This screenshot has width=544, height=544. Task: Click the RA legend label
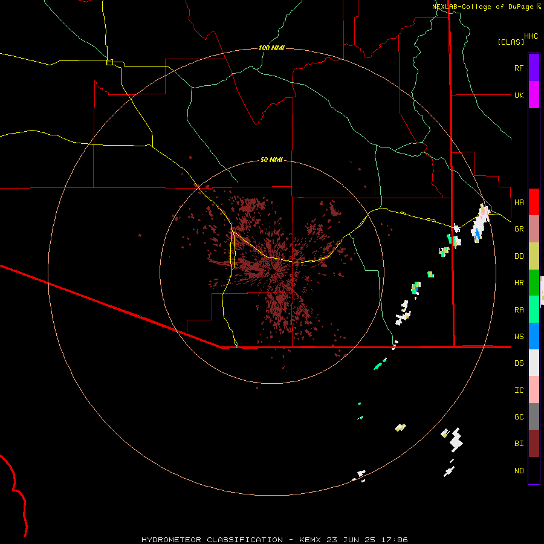(519, 310)
